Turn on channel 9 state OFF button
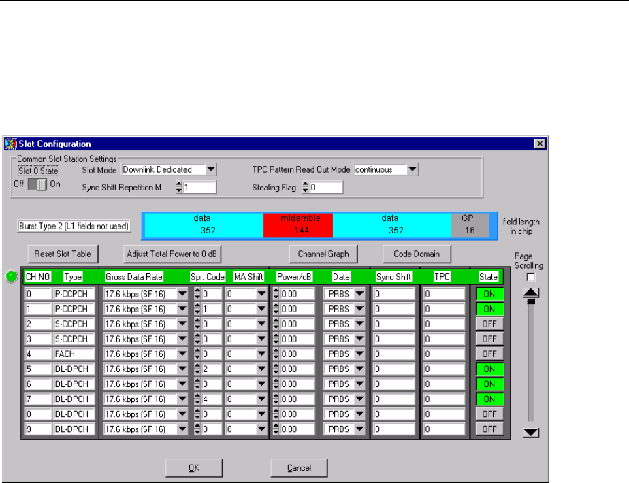 tap(489, 429)
